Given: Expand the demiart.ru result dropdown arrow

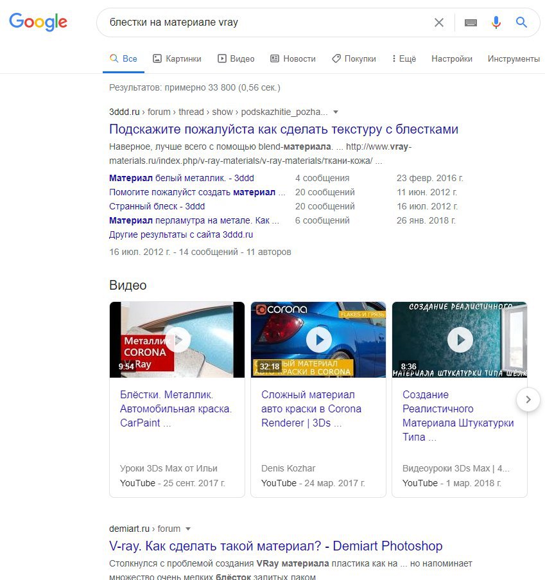Looking at the screenshot, I should (188, 529).
